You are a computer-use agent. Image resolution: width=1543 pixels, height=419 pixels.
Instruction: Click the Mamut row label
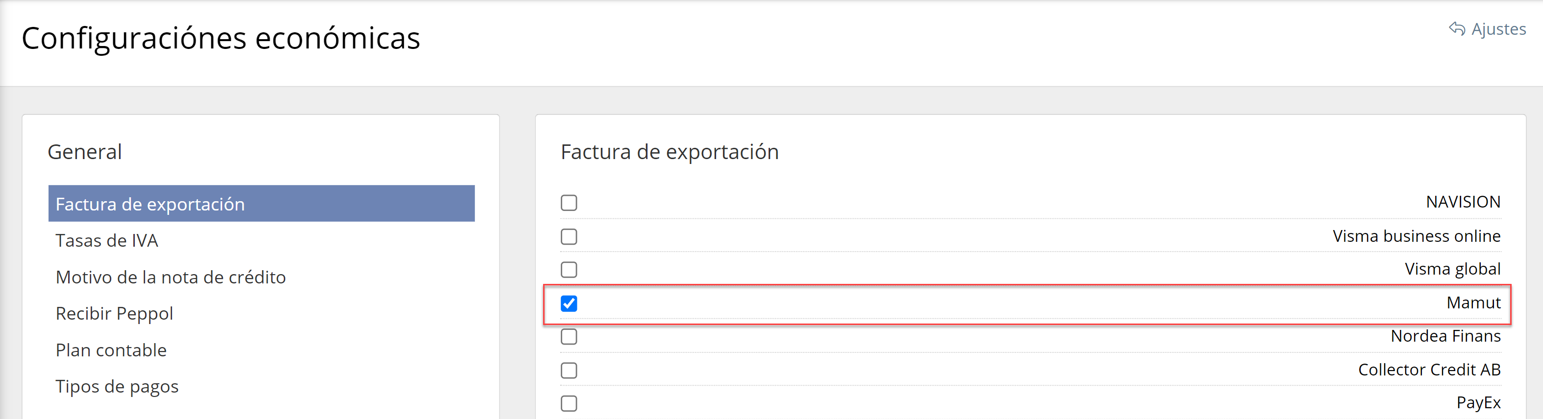(x=1473, y=303)
